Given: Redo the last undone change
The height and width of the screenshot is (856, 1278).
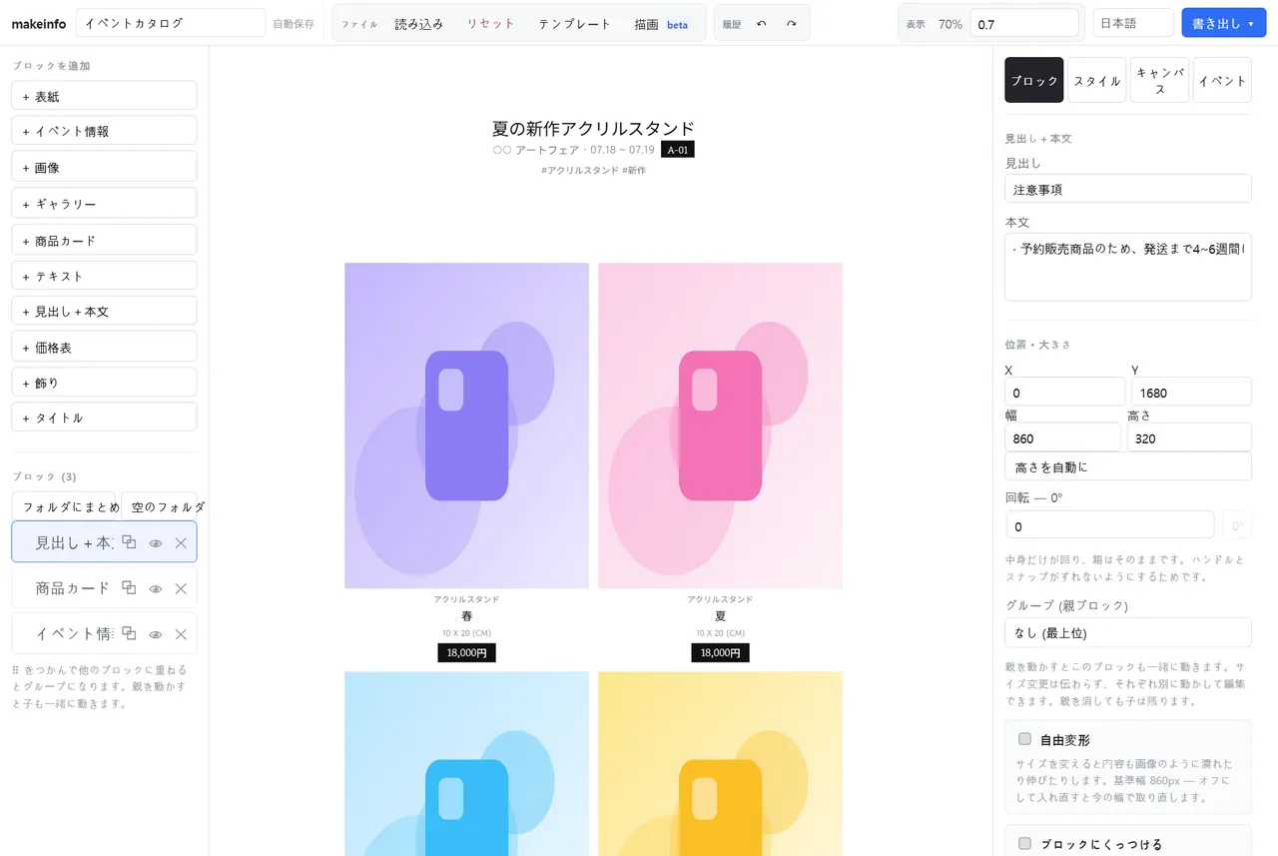Looking at the screenshot, I should (792, 24).
